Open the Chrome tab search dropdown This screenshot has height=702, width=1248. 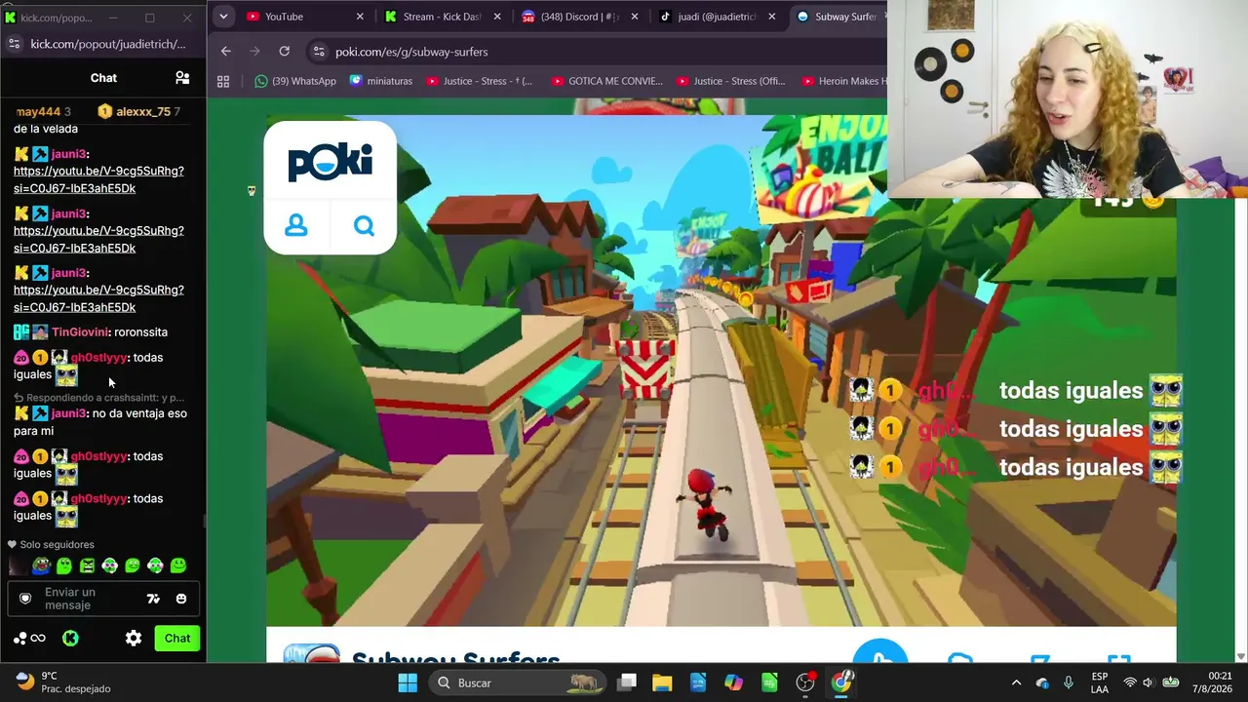223,17
